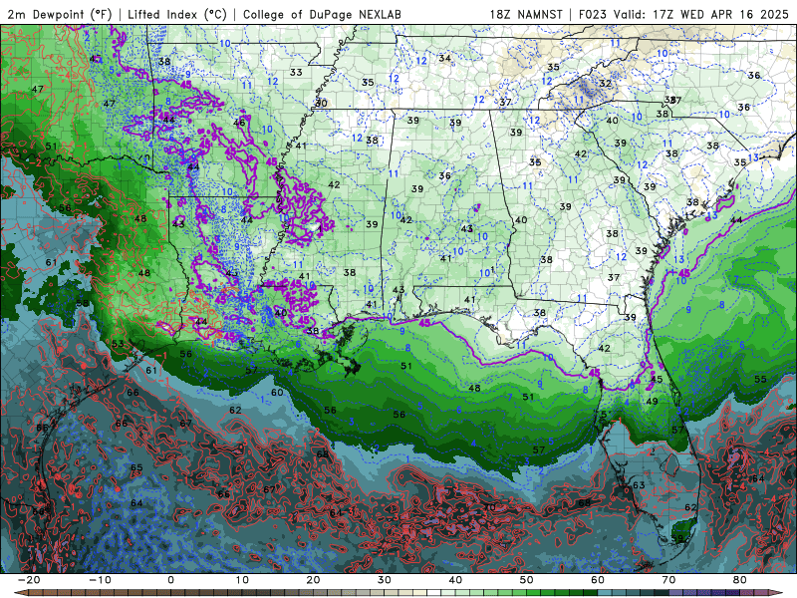Click the "2m Dewpoint (°F)" title text

[x=59, y=15]
